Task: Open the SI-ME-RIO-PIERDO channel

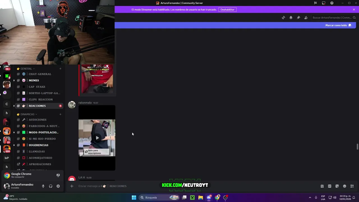Action: 39,139
